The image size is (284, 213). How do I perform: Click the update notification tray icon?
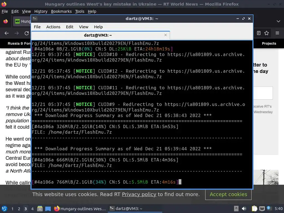[x=269, y=208]
